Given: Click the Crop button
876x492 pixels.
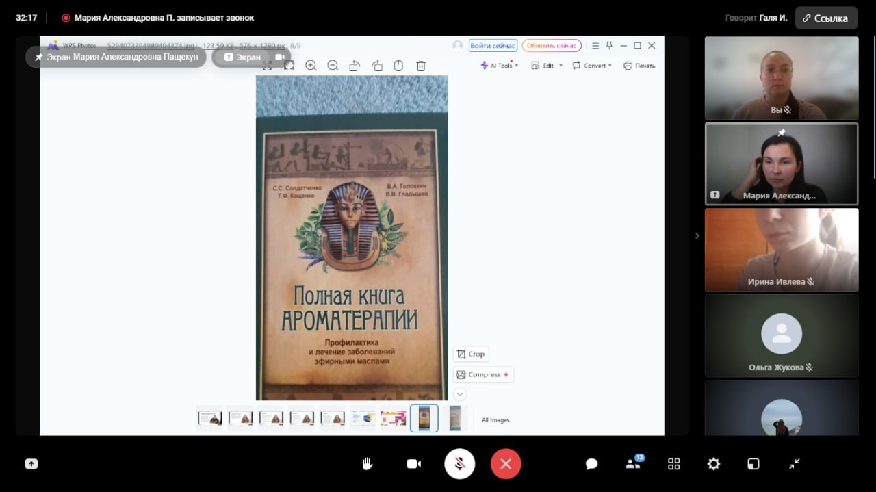Looking at the screenshot, I should 471,354.
